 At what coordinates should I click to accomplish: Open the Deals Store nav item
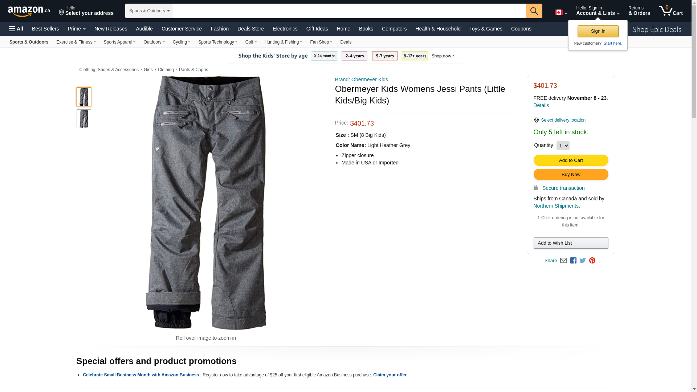pyautogui.click(x=250, y=29)
